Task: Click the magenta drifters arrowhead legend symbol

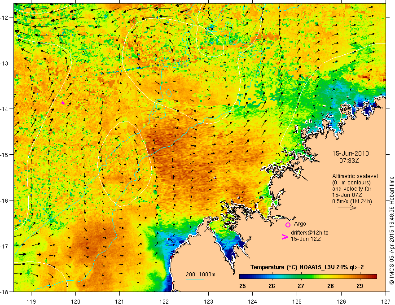Action: [x=285, y=236]
